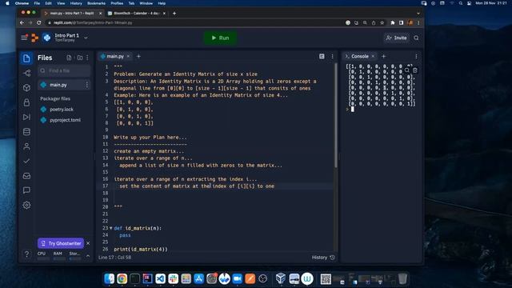Collapse the id_matrix function fold arrow
Screen dimensions: 512x288
click(110, 228)
